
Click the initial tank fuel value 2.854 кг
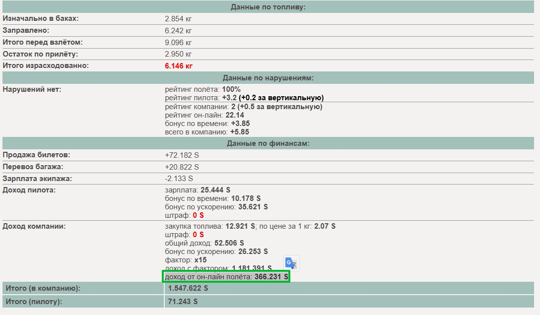pos(178,18)
